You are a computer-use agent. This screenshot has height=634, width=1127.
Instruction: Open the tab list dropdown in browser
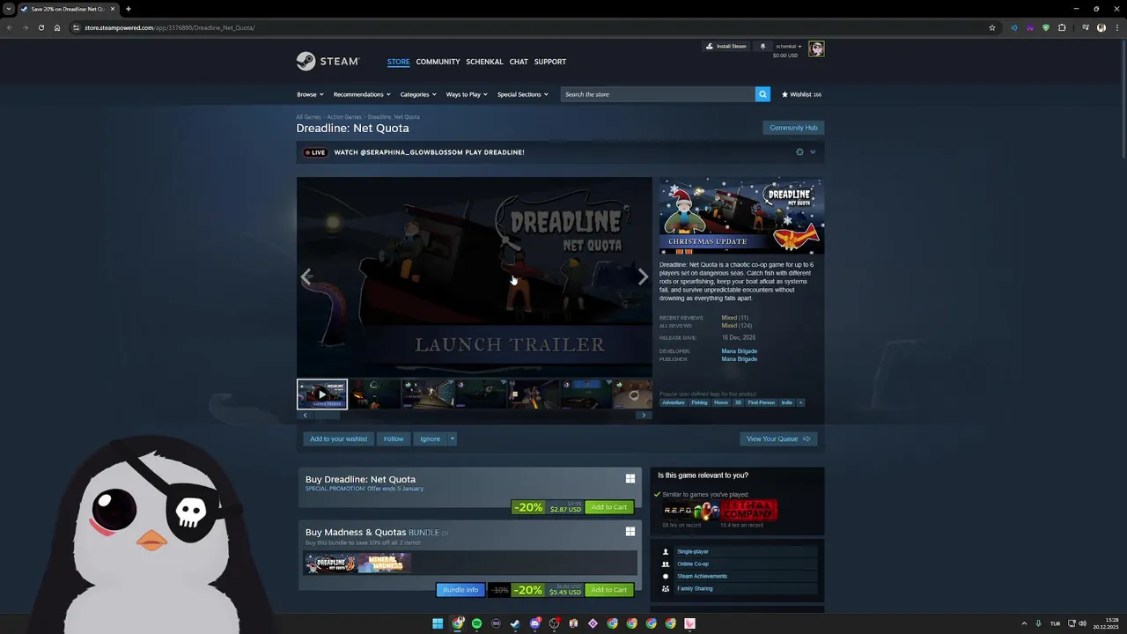tap(8, 9)
